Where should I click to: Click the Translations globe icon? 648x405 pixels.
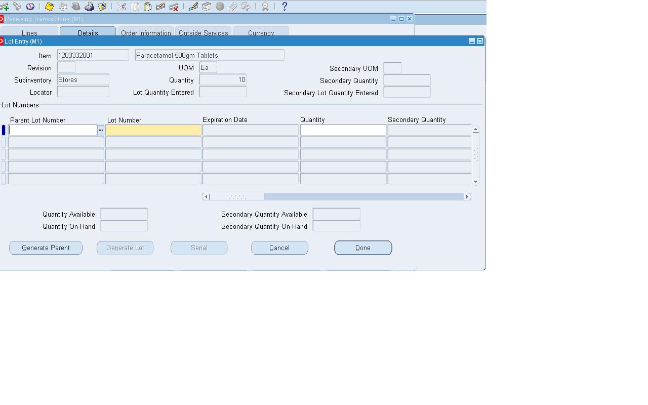point(220,7)
